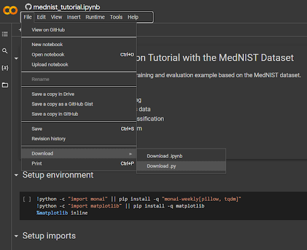Open the table of contents sidebar icon
Screen dimensions: 307x250
pos(5,34)
